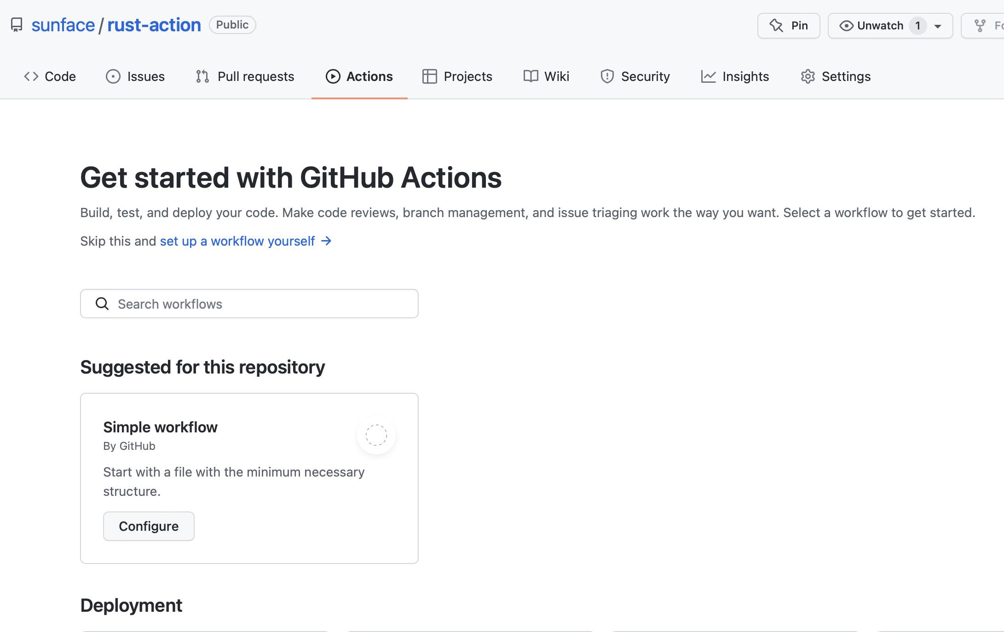Screen dimensions: 1004x632
Task: Click the Wiki book icon
Action: tap(531, 76)
